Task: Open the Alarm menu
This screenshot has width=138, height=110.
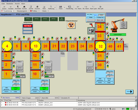Action: click(23, 4)
